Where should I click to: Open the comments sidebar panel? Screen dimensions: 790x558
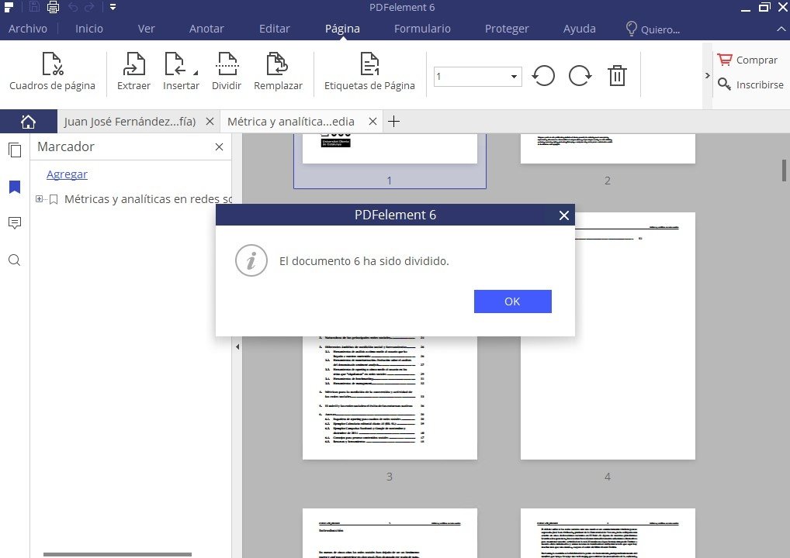point(15,223)
